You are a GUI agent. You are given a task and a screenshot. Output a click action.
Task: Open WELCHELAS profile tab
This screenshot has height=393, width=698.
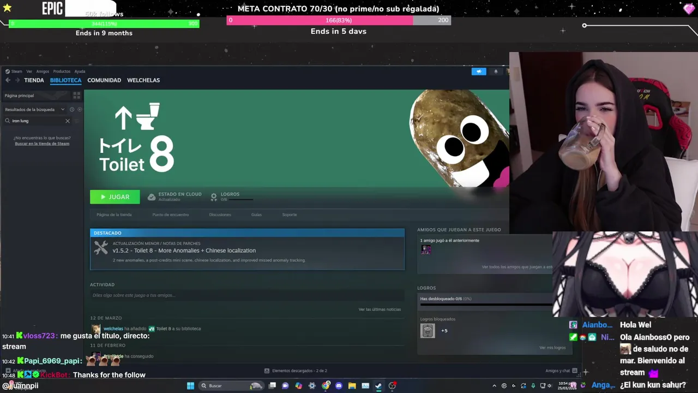(143, 80)
